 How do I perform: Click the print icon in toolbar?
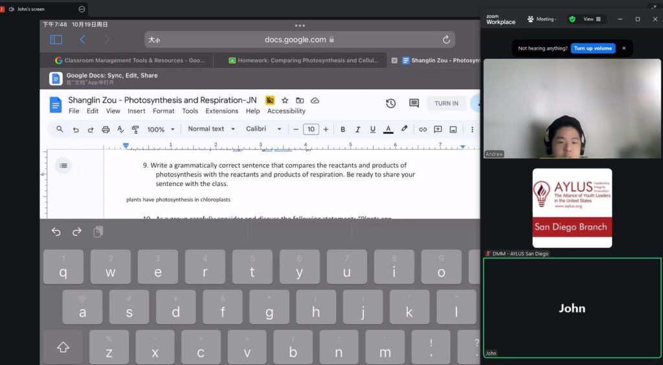(x=106, y=129)
